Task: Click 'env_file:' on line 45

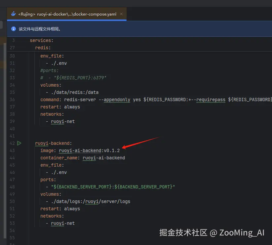Action: coord(52,165)
